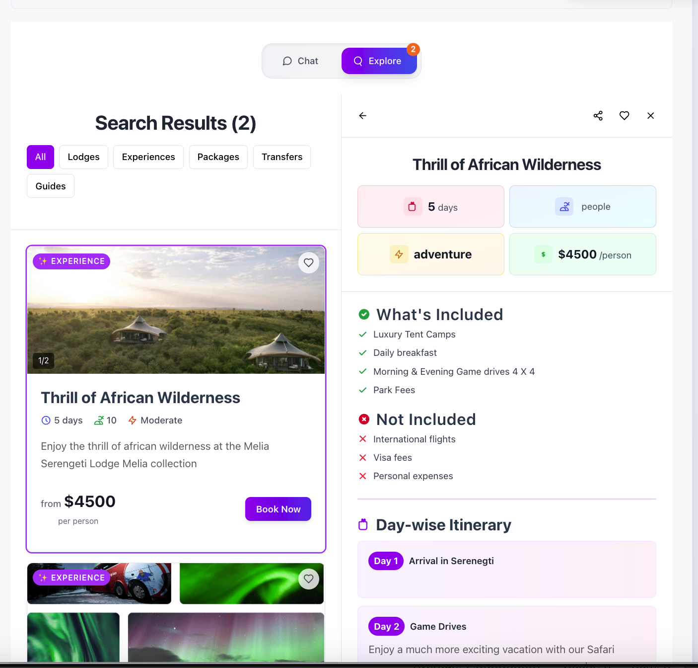Select the All filter chip
This screenshot has height=668, width=698.
pos(40,157)
